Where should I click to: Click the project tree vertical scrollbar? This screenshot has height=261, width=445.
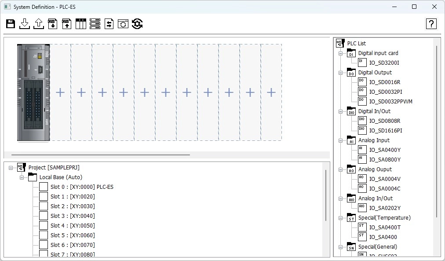coord(326,195)
